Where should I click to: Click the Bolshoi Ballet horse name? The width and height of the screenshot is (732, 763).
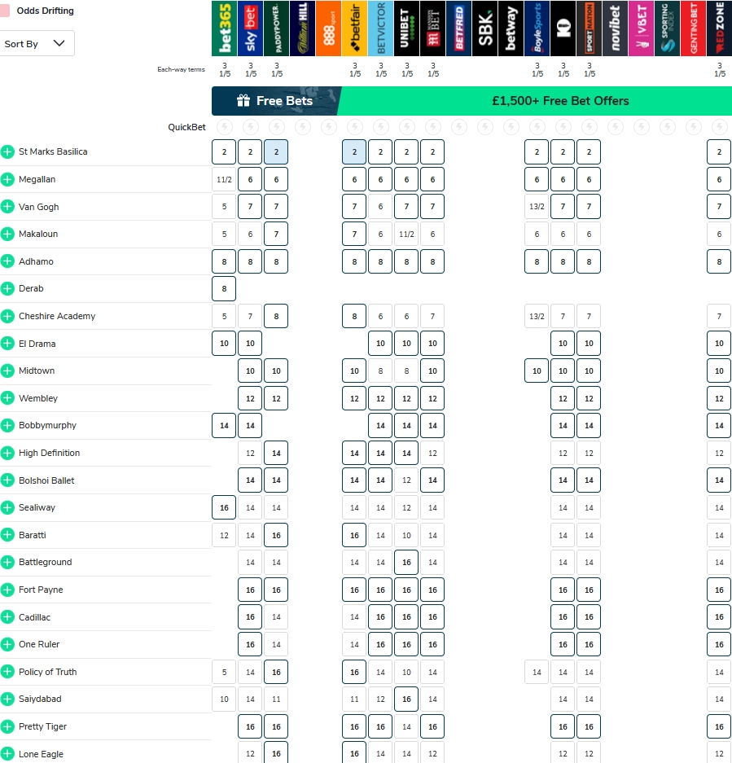click(46, 480)
